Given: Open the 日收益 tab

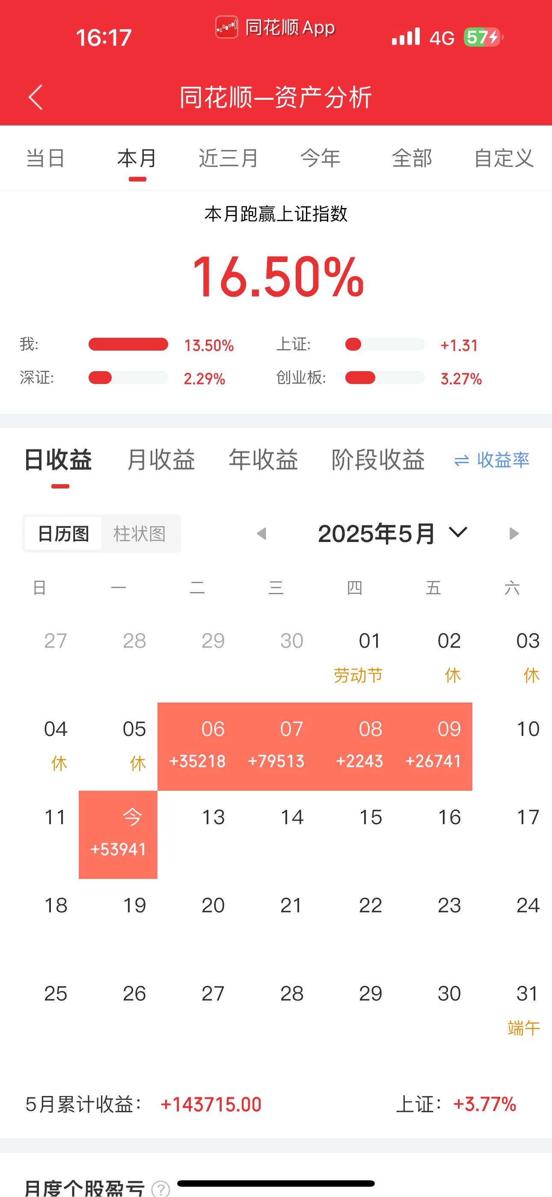Looking at the screenshot, I should (x=58, y=460).
